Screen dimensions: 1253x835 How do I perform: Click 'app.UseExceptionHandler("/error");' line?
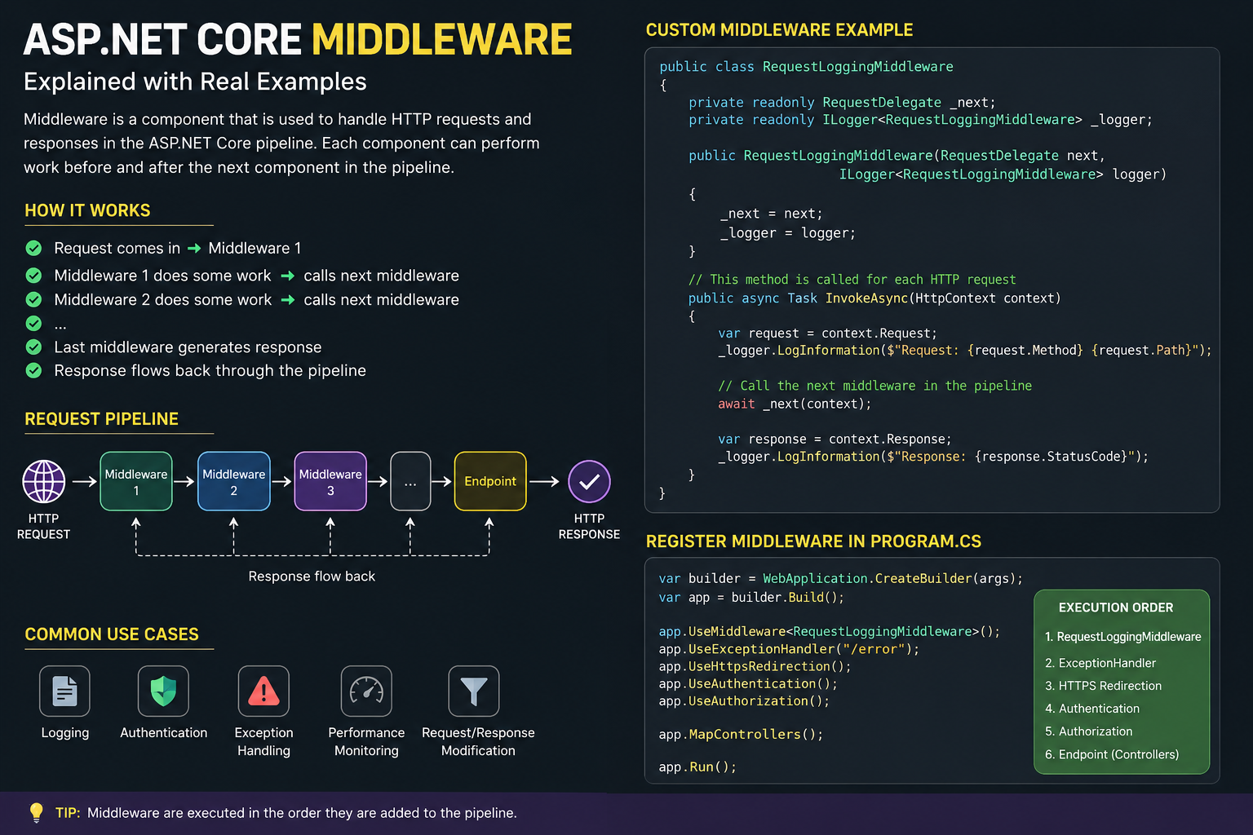(789, 650)
